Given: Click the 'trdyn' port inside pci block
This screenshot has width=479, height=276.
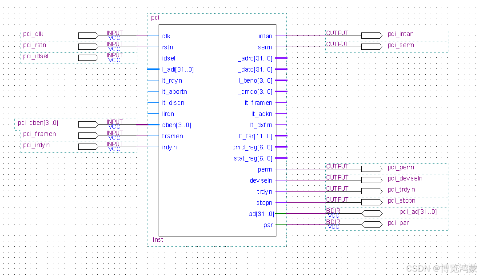Looking at the screenshot, I should [264, 192].
